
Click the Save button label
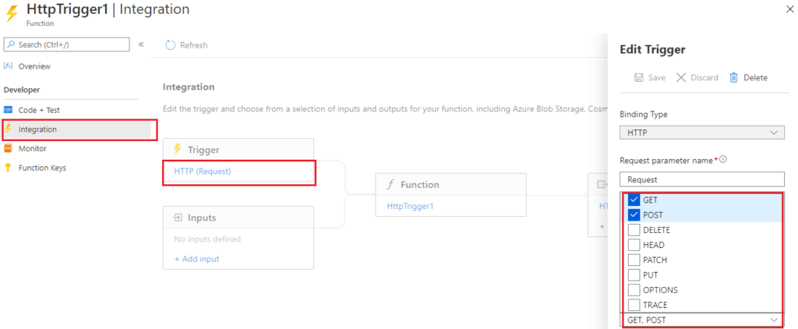656,77
